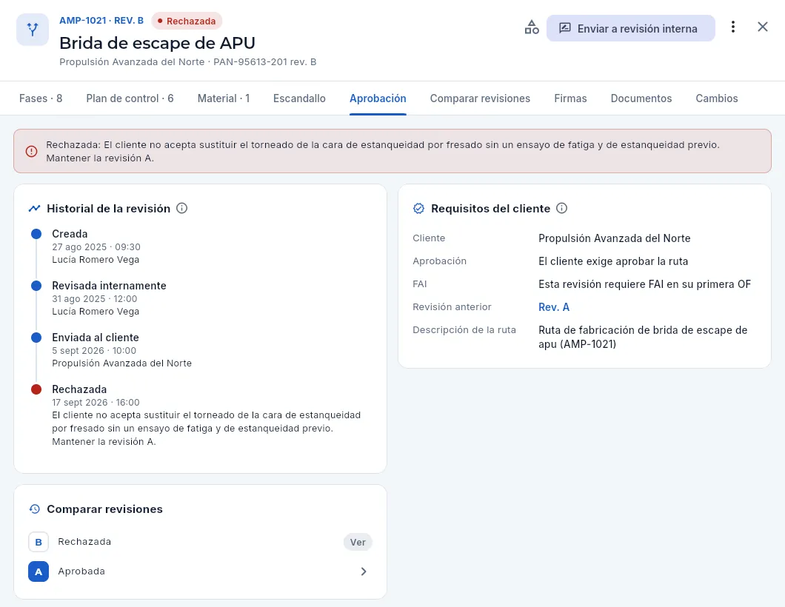This screenshot has height=607, width=785.
Task: Click the date '27 ago 2025 · 09:30'
Action: pos(96,247)
